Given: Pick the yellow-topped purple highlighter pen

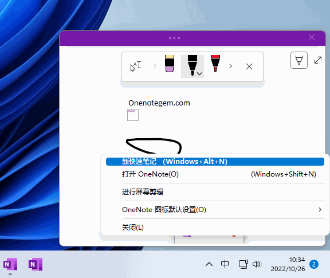Looking at the screenshot, I should [170, 64].
